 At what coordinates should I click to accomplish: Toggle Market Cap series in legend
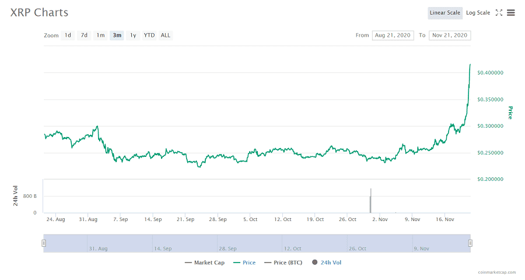point(205,262)
